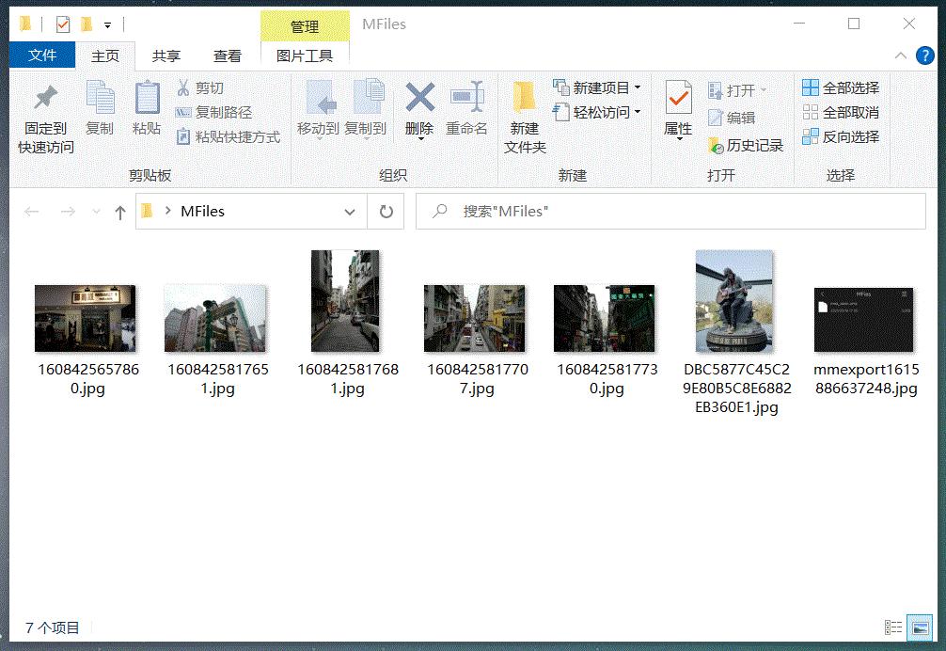Select thumbnail 1608425817730.jpg

(x=604, y=319)
